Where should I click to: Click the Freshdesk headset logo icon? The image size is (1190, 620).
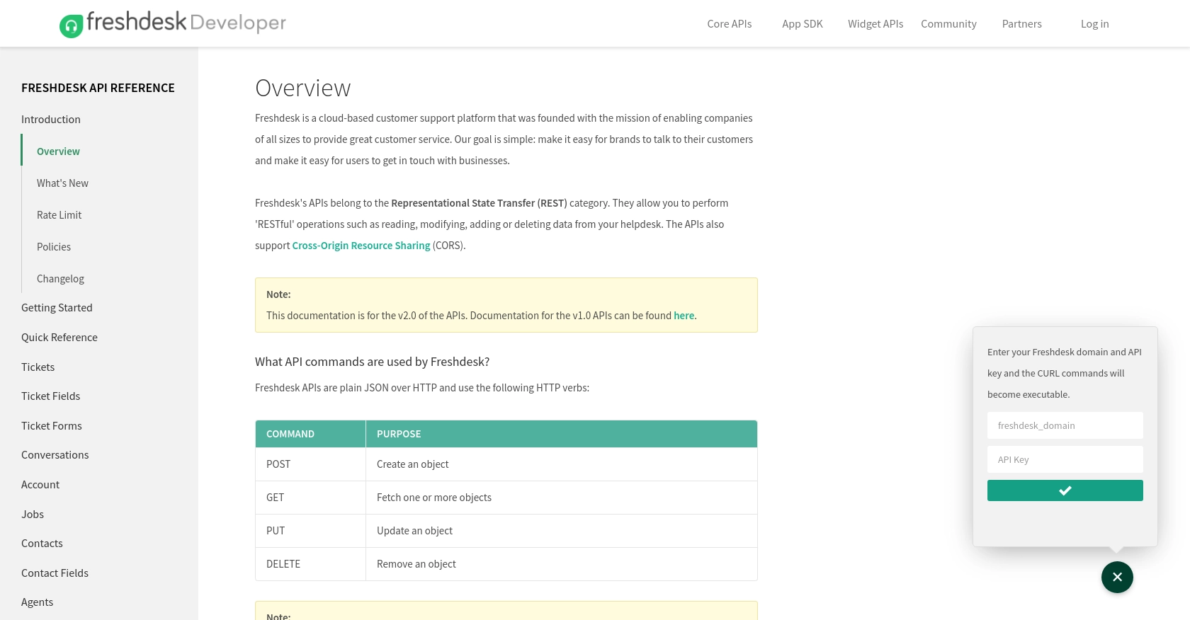click(71, 26)
